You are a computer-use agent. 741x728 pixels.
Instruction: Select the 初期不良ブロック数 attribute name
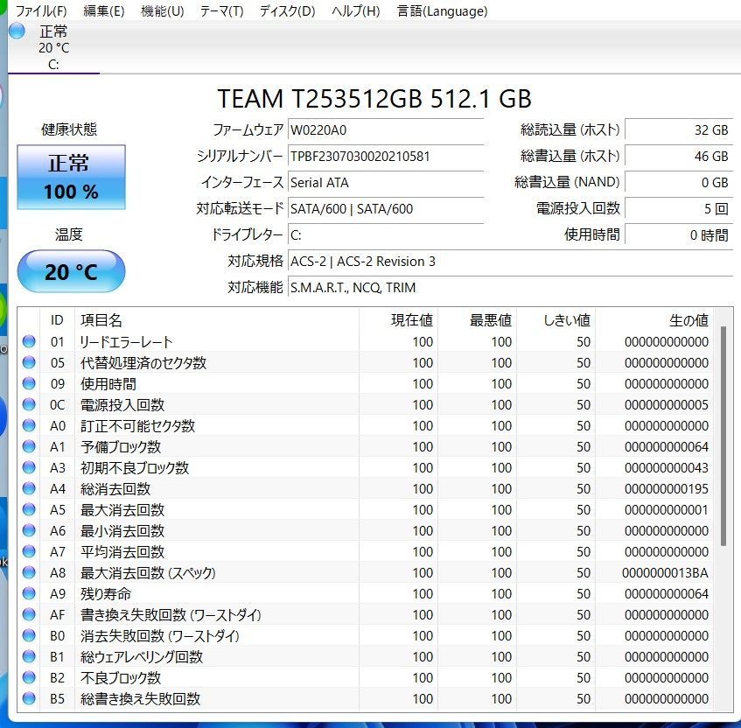pos(134,468)
